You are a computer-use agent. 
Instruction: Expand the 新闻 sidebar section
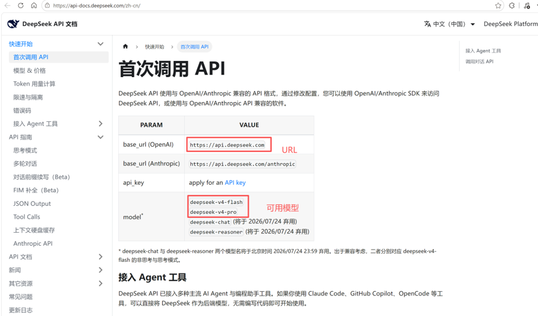[x=101, y=270]
